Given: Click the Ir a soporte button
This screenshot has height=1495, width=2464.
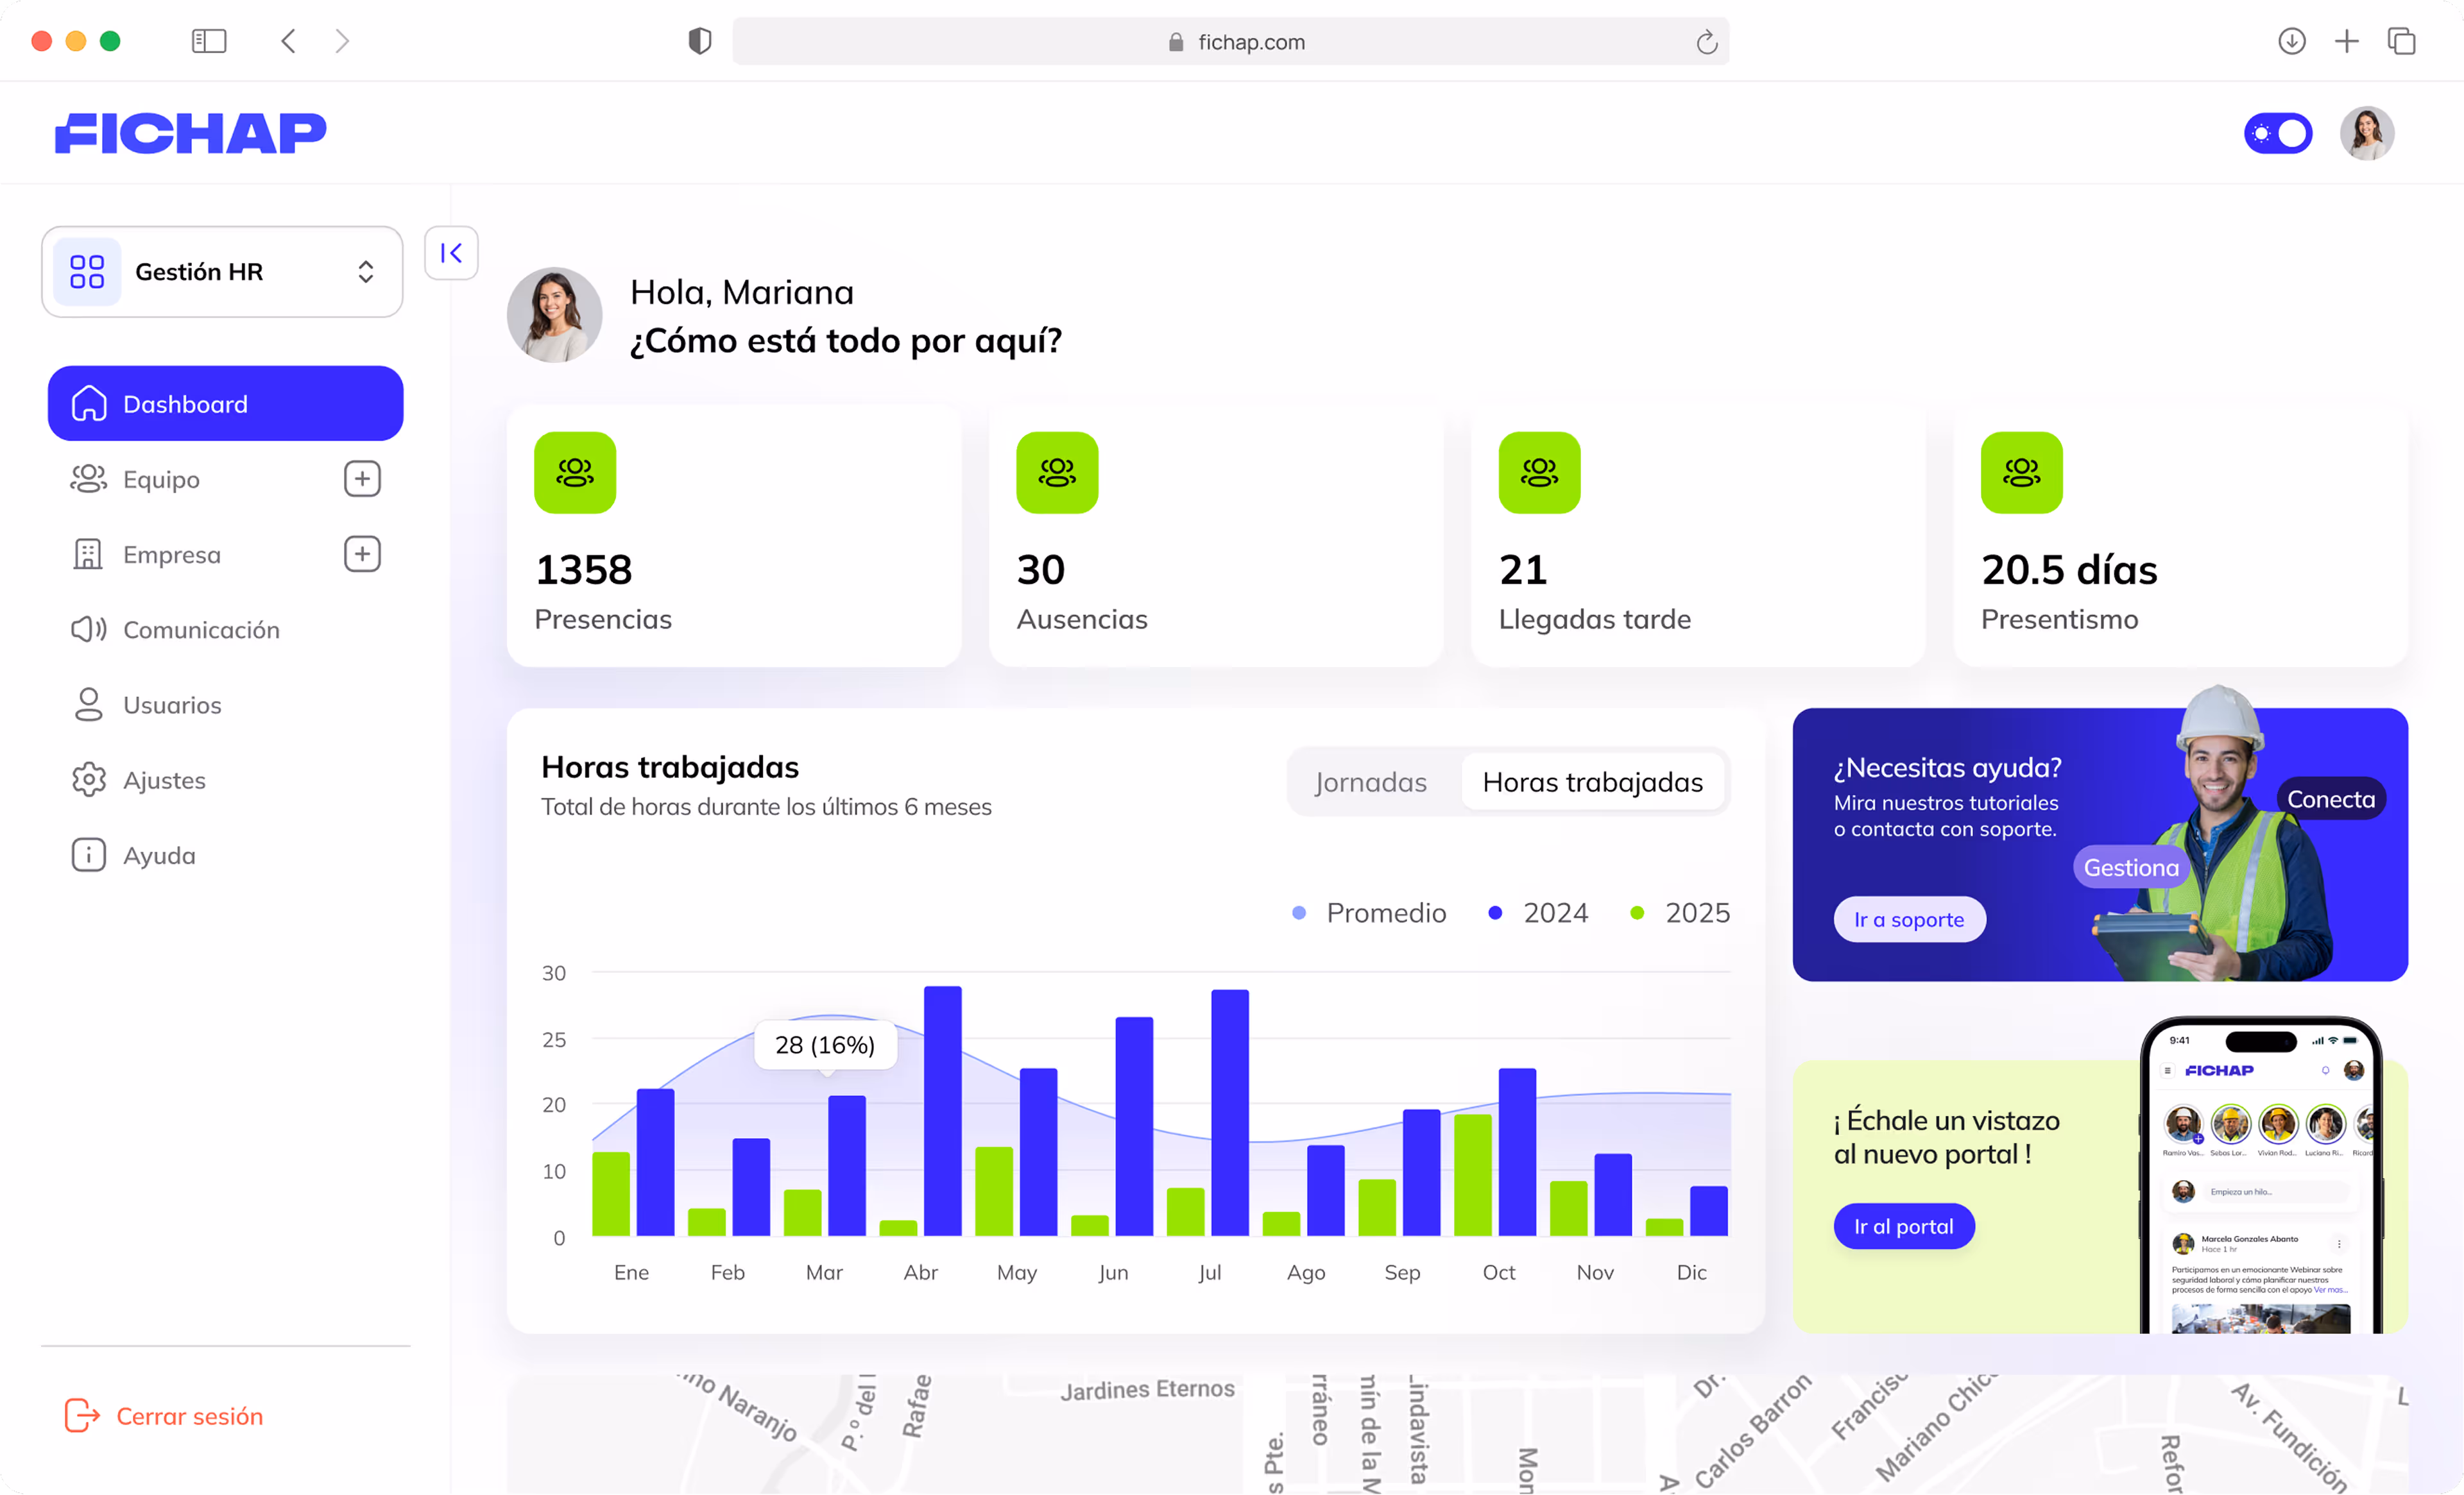Looking at the screenshot, I should (x=1908, y=920).
